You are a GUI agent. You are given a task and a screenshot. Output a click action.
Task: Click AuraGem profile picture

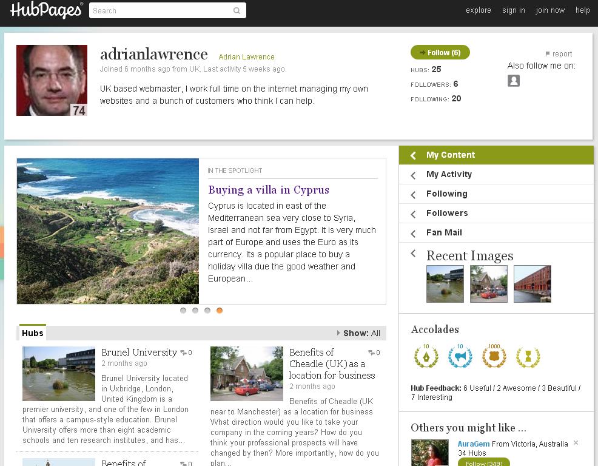pos(430,453)
